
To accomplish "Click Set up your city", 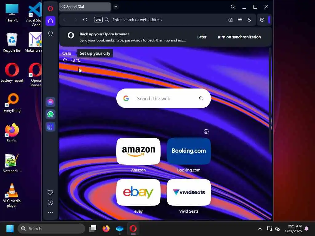I will click(95, 53).
